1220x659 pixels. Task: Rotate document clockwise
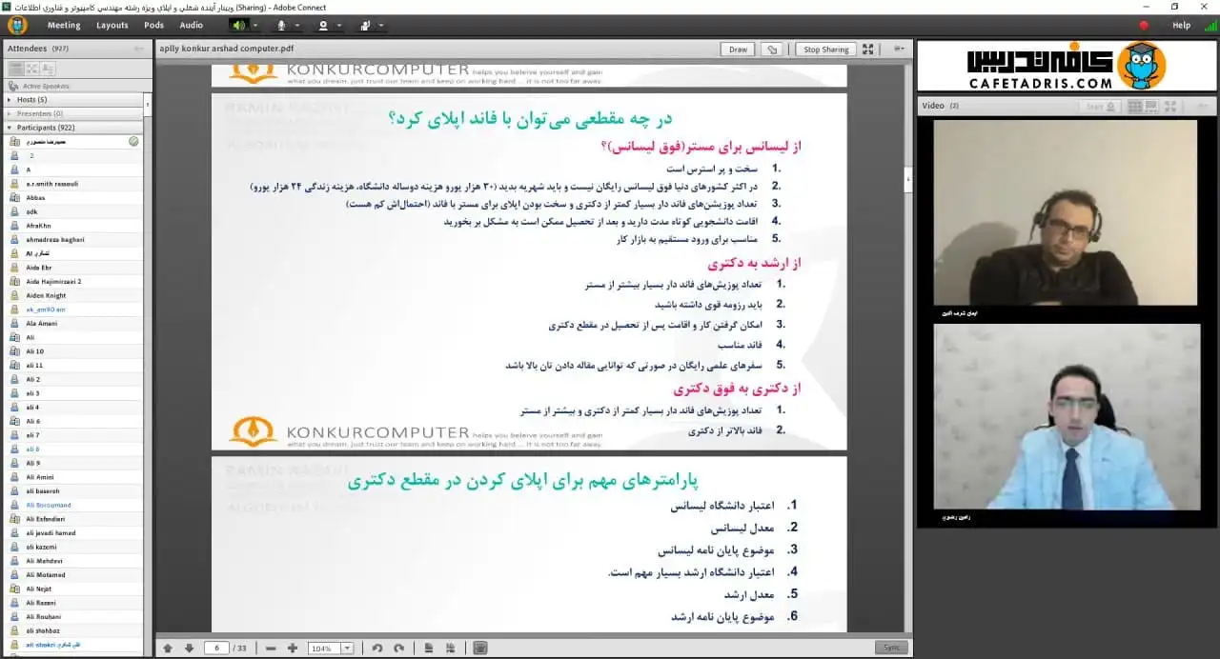398,649
